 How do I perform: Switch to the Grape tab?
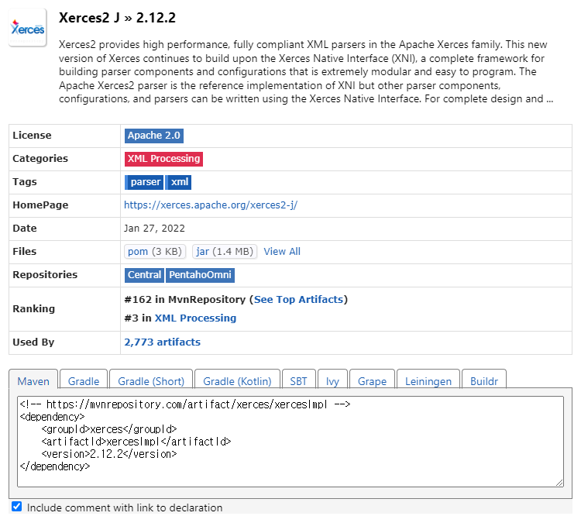coord(372,379)
